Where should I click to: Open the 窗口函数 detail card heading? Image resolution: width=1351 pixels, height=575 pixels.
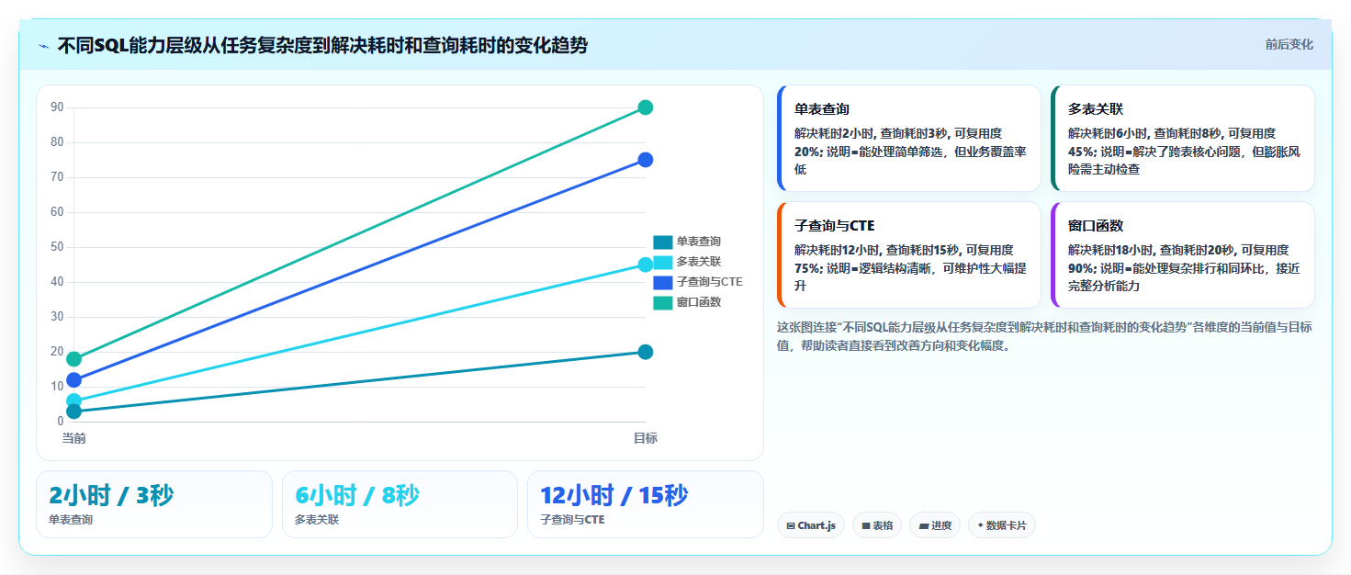[1096, 225]
